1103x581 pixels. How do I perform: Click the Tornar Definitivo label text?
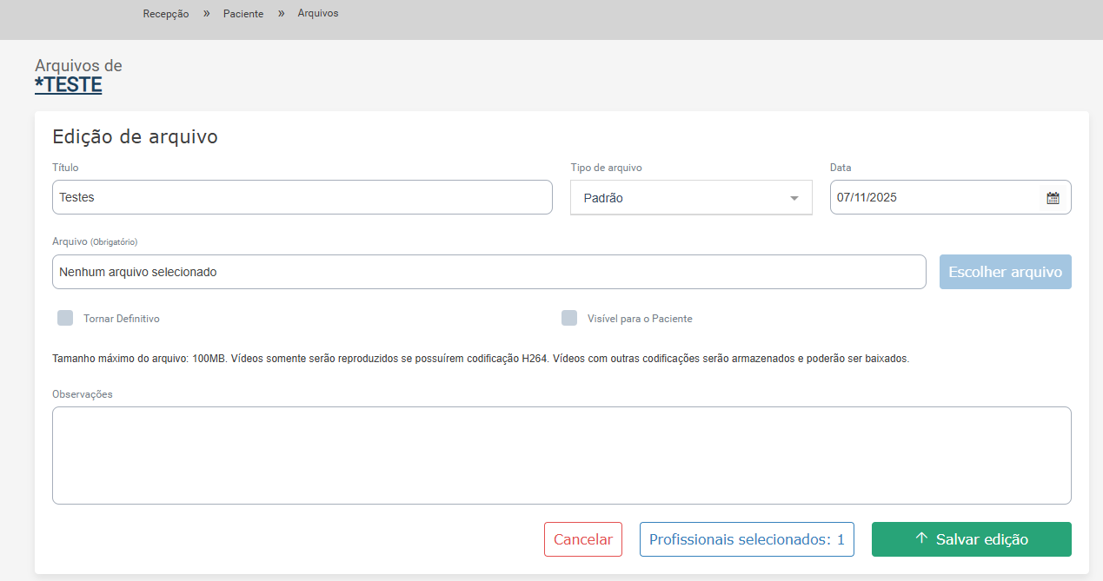pyautogui.click(x=122, y=319)
